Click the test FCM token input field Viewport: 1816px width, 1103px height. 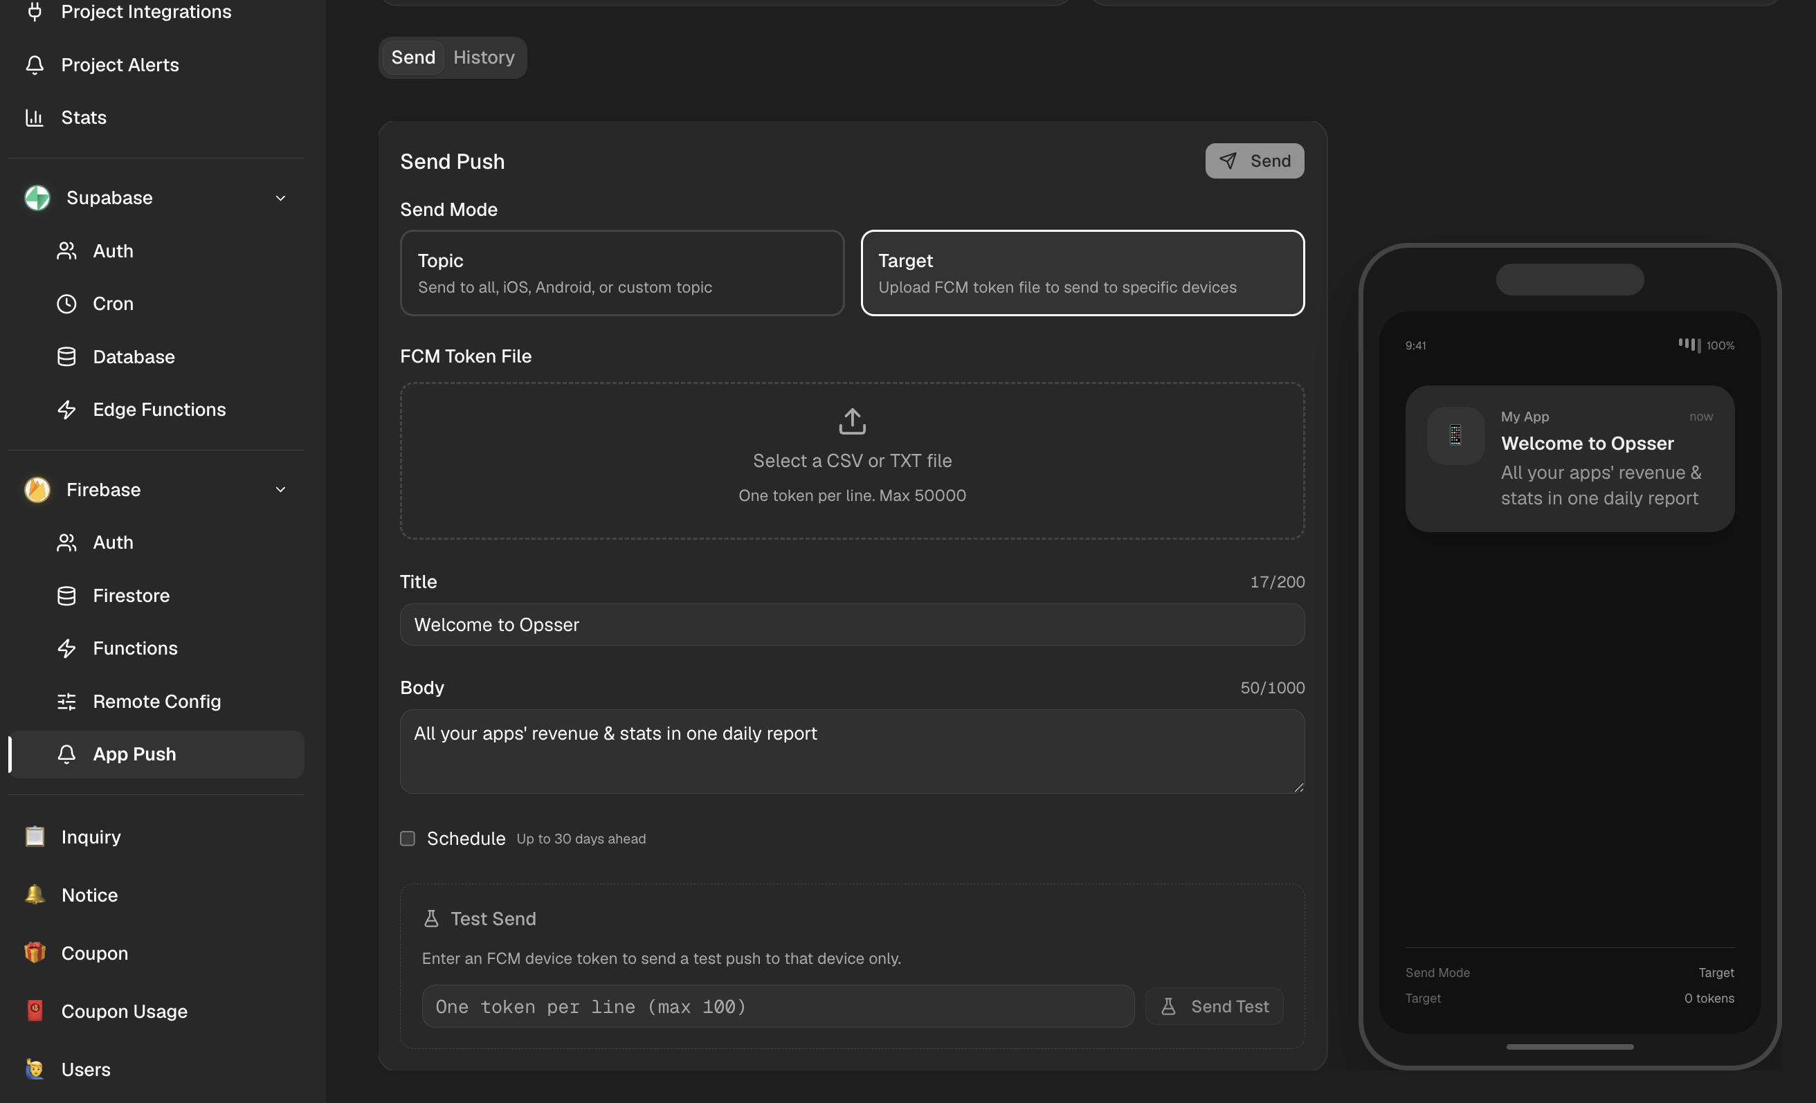[x=778, y=1007]
